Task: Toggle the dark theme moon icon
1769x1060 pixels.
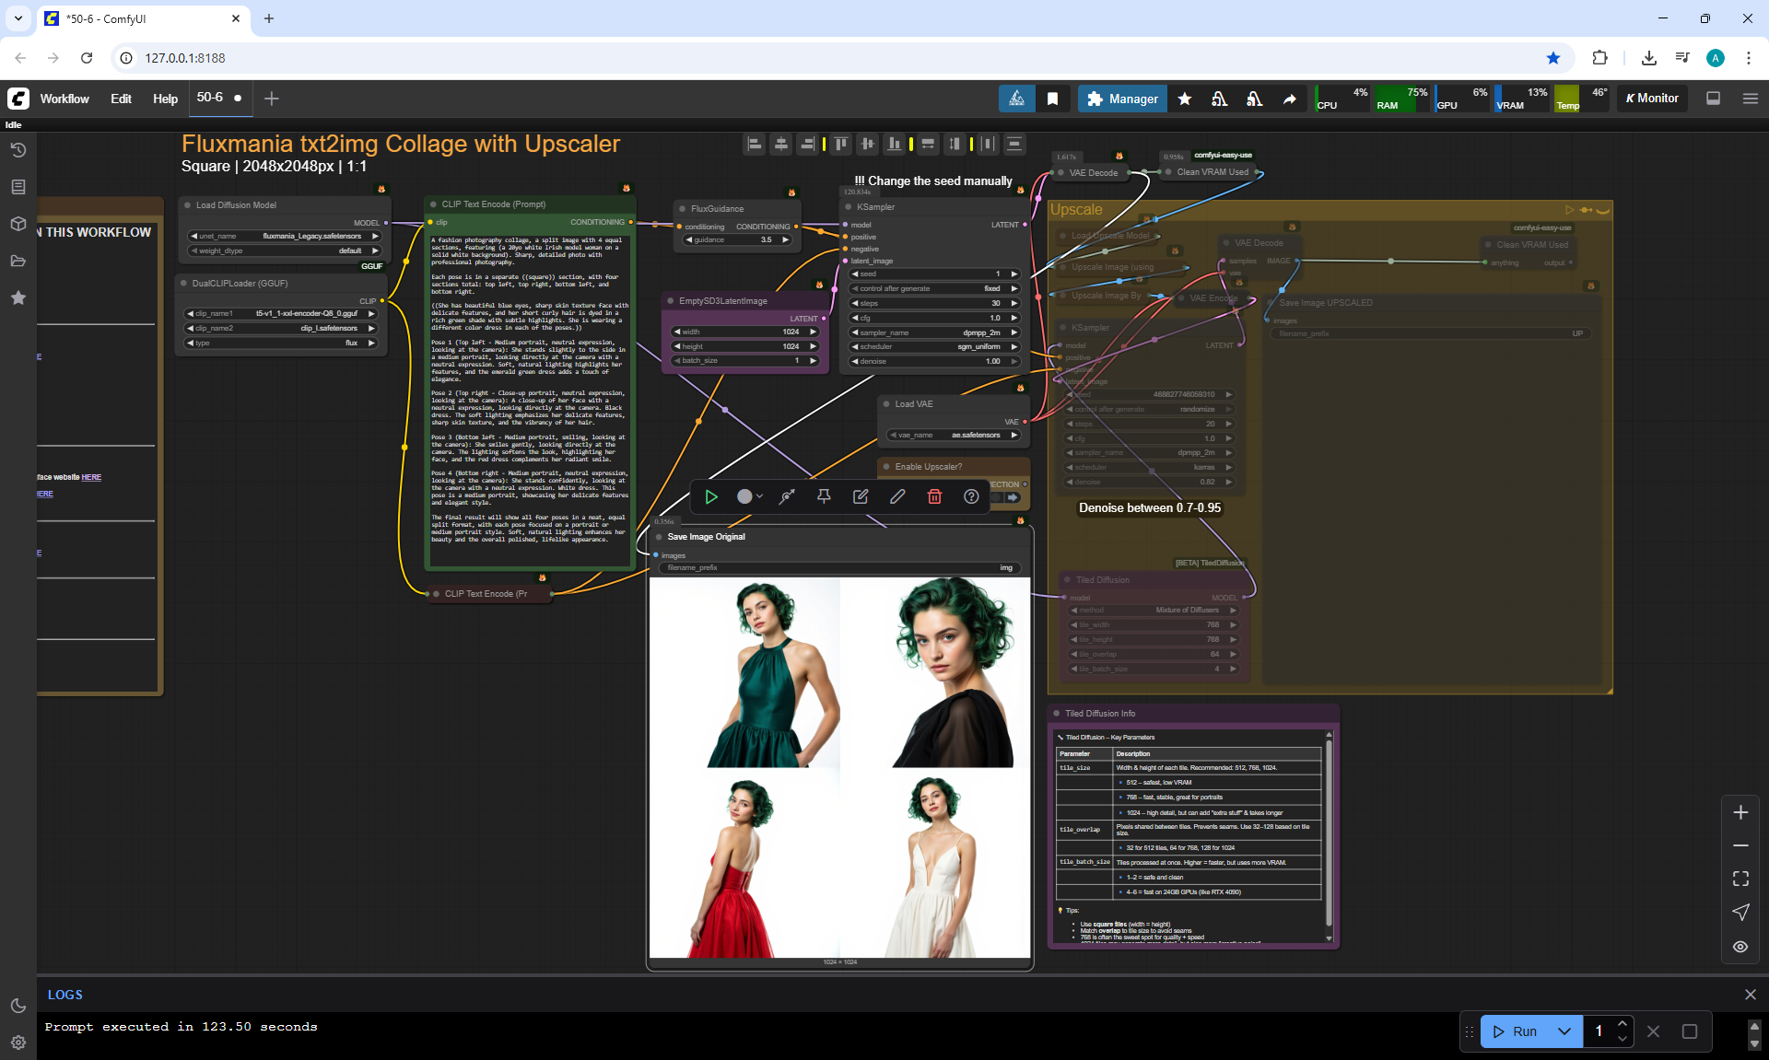Action: click(18, 1006)
